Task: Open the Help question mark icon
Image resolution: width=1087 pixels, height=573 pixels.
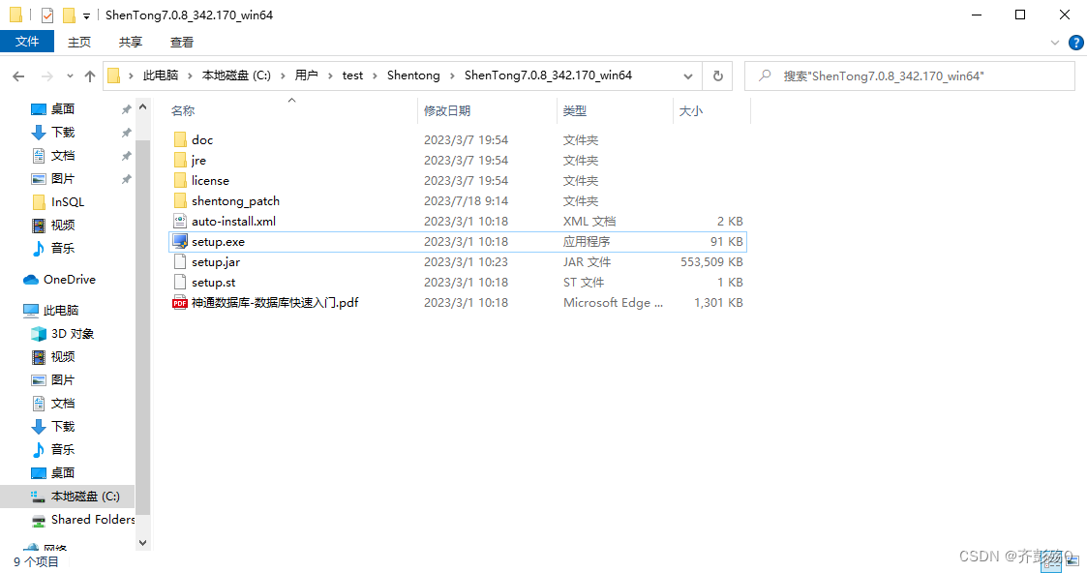Action: click(1076, 43)
